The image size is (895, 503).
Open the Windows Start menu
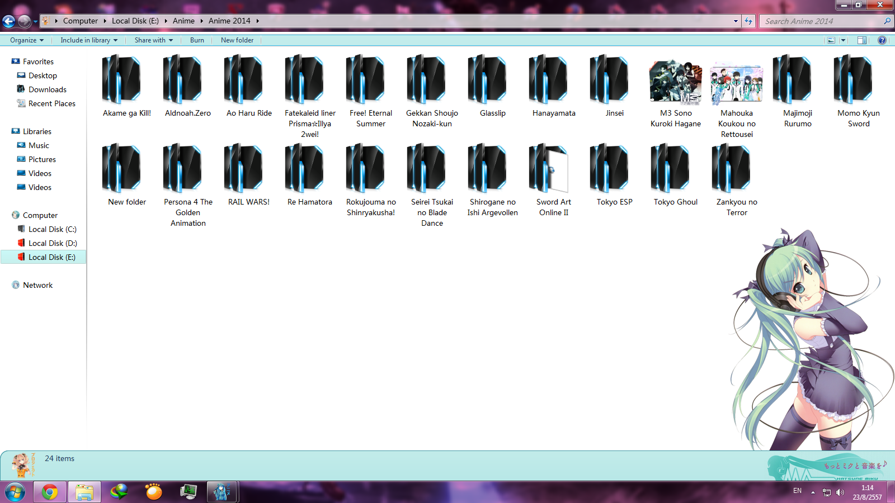point(15,492)
